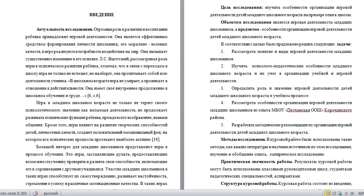This screenshot has width=364, height=196.
Task: Click the citation [6, с.6]
Action: tap(94, 96)
